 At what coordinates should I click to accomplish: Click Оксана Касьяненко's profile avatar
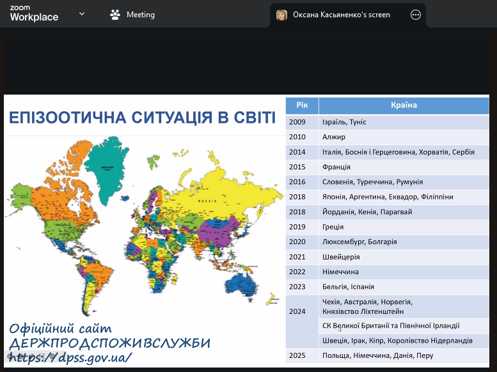click(281, 15)
